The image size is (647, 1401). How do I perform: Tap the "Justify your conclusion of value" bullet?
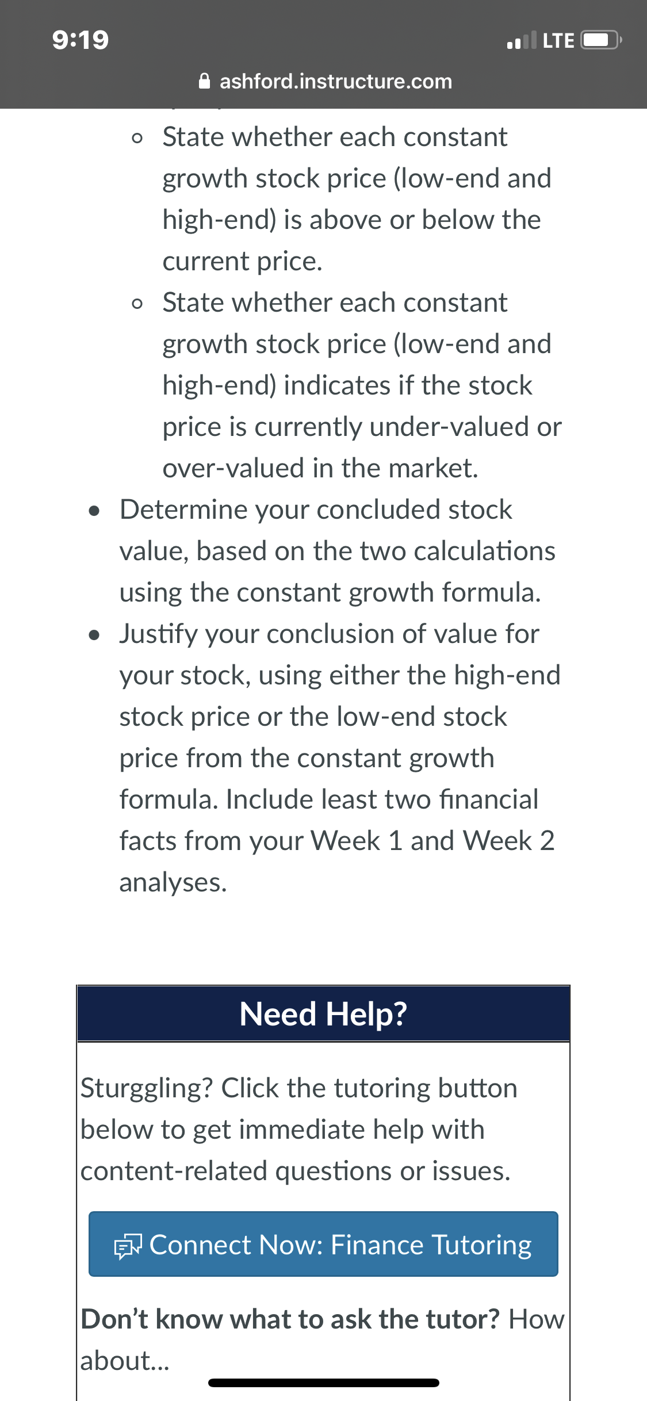[x=339, y=757]
